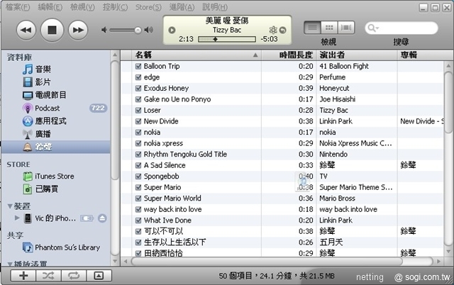Viewport: 454px width, 285px height.
Task: Click the small play arrow in the display
Action: click(x=172, y=30)
